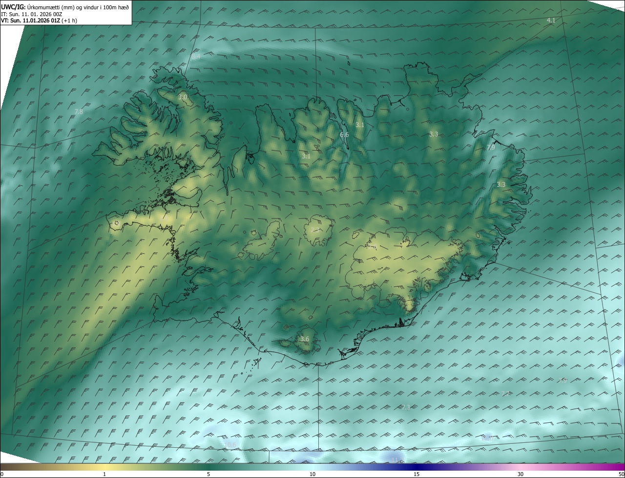Click the 15 tick label on the color scale
The width and height of the screenshot is (625, 478).
pyautogui.click(x=417, y=474)
